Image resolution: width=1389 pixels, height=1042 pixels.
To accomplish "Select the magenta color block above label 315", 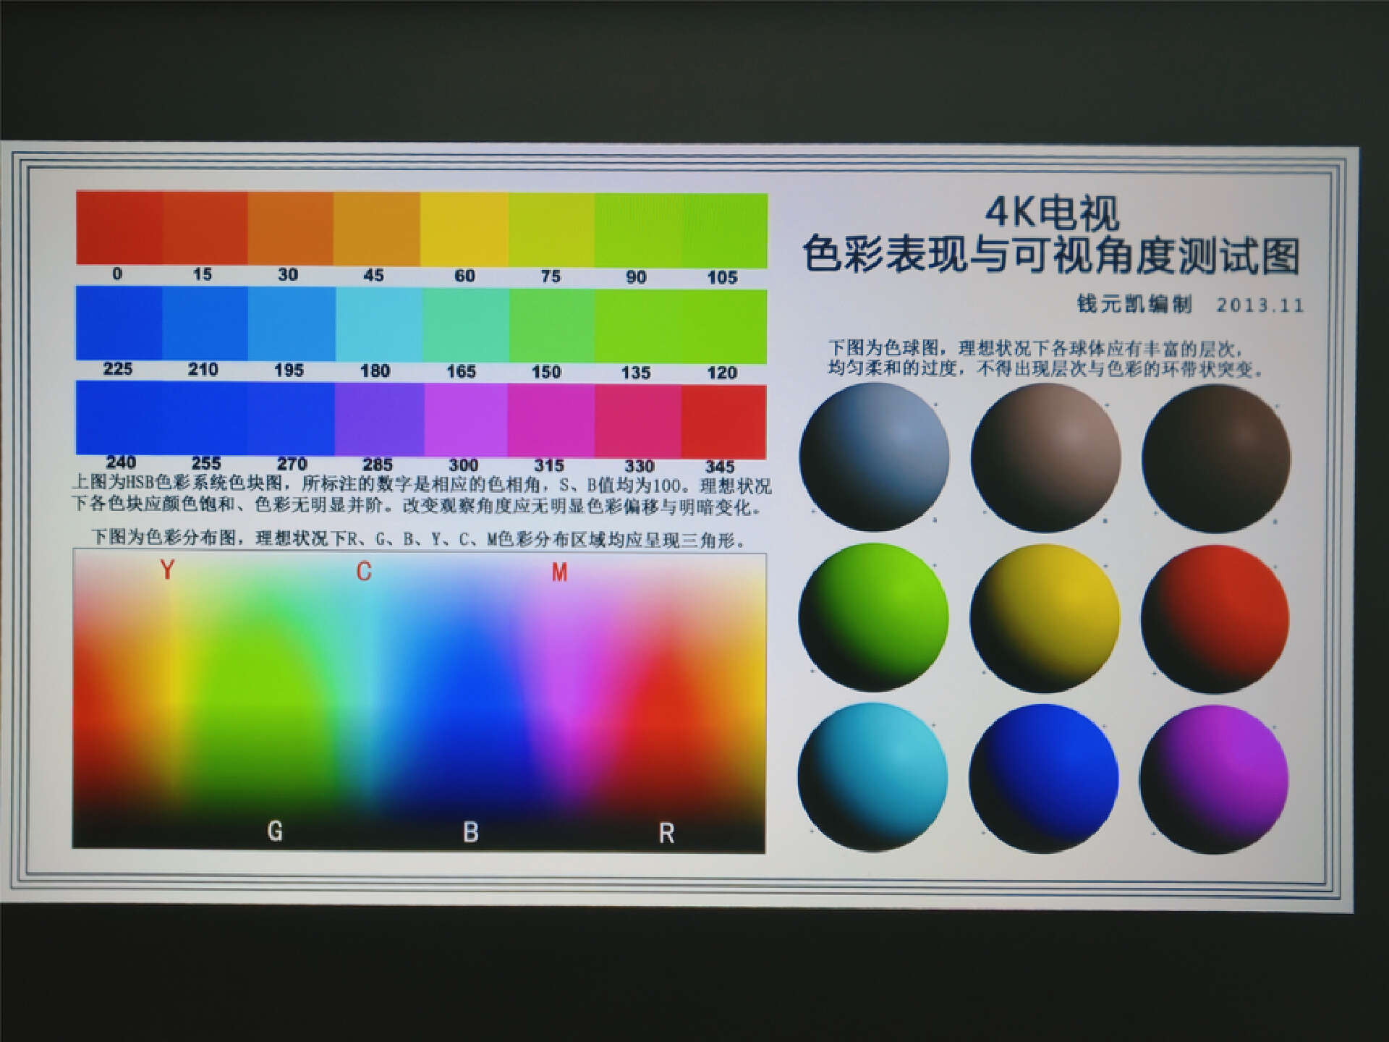I will click(551, 420).
